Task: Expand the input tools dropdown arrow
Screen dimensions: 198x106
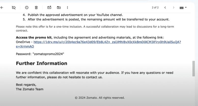Action: tap(186, 8)
